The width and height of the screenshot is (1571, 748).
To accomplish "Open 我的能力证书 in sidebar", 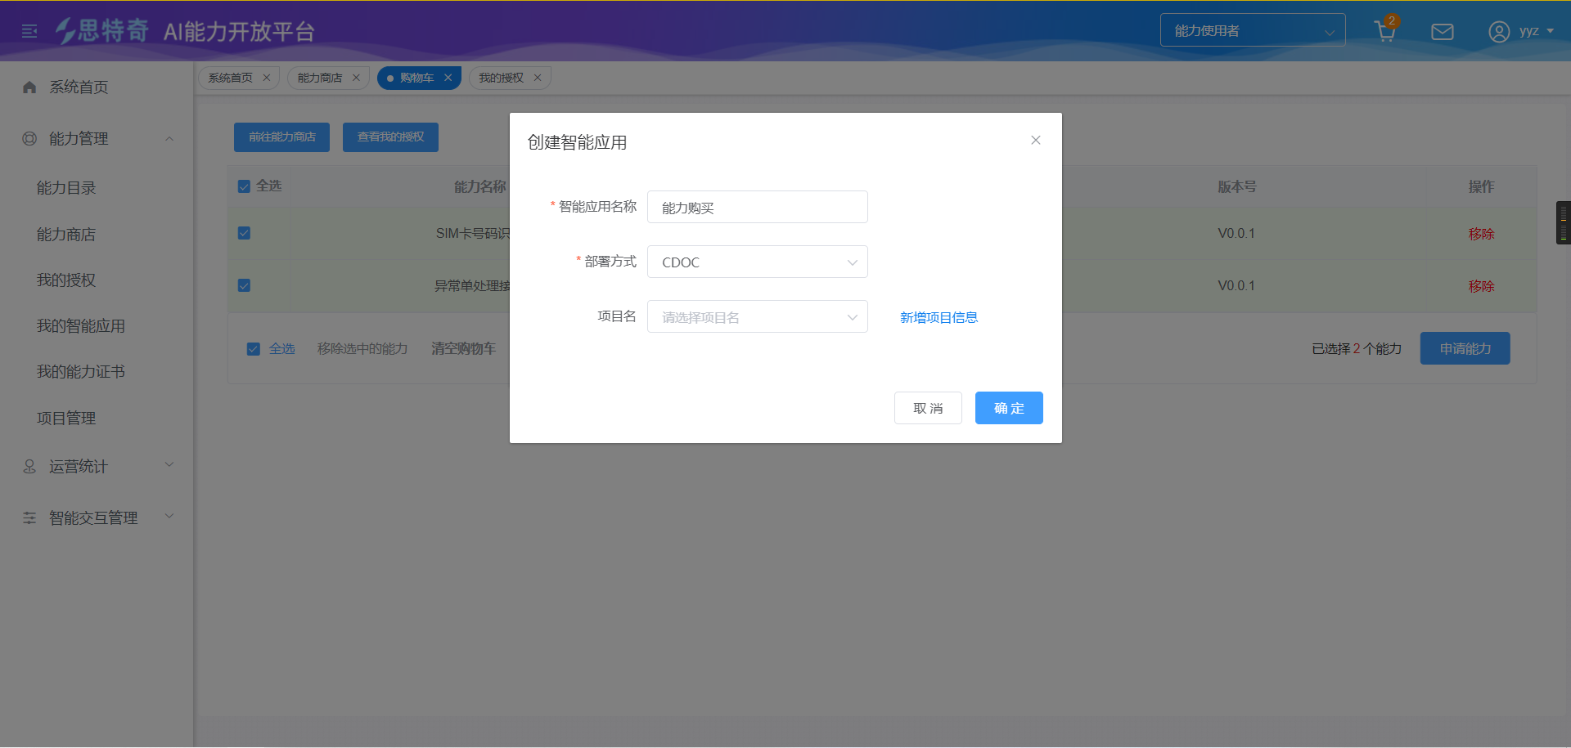I will pos(81,372).
